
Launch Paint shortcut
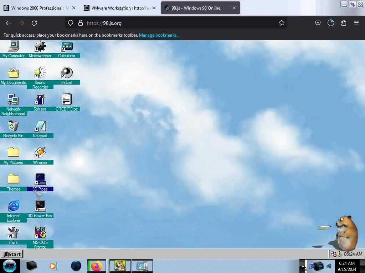click(x=13, y=236)
